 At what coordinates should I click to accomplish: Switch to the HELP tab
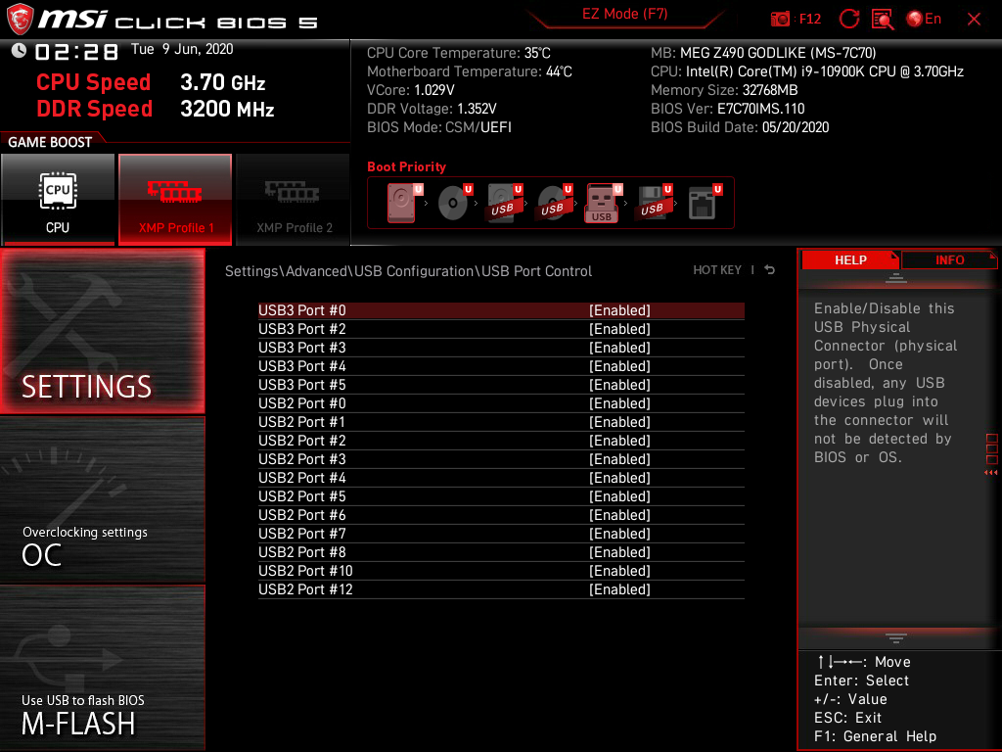click(850, 260)
